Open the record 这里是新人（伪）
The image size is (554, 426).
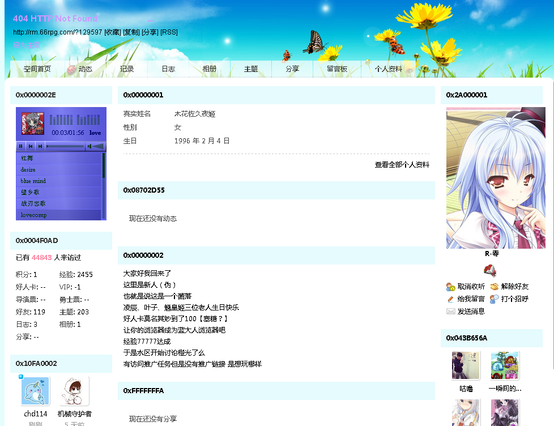[x=150, y=285]
